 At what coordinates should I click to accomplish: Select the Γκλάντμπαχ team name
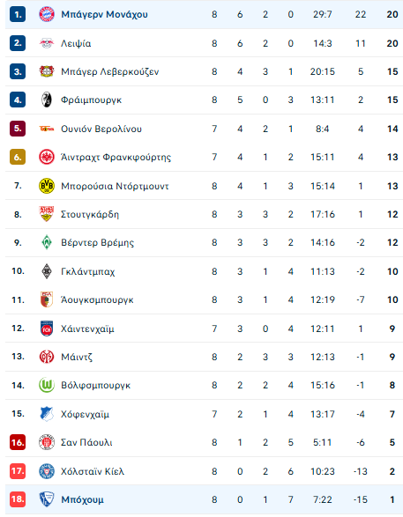88,271
